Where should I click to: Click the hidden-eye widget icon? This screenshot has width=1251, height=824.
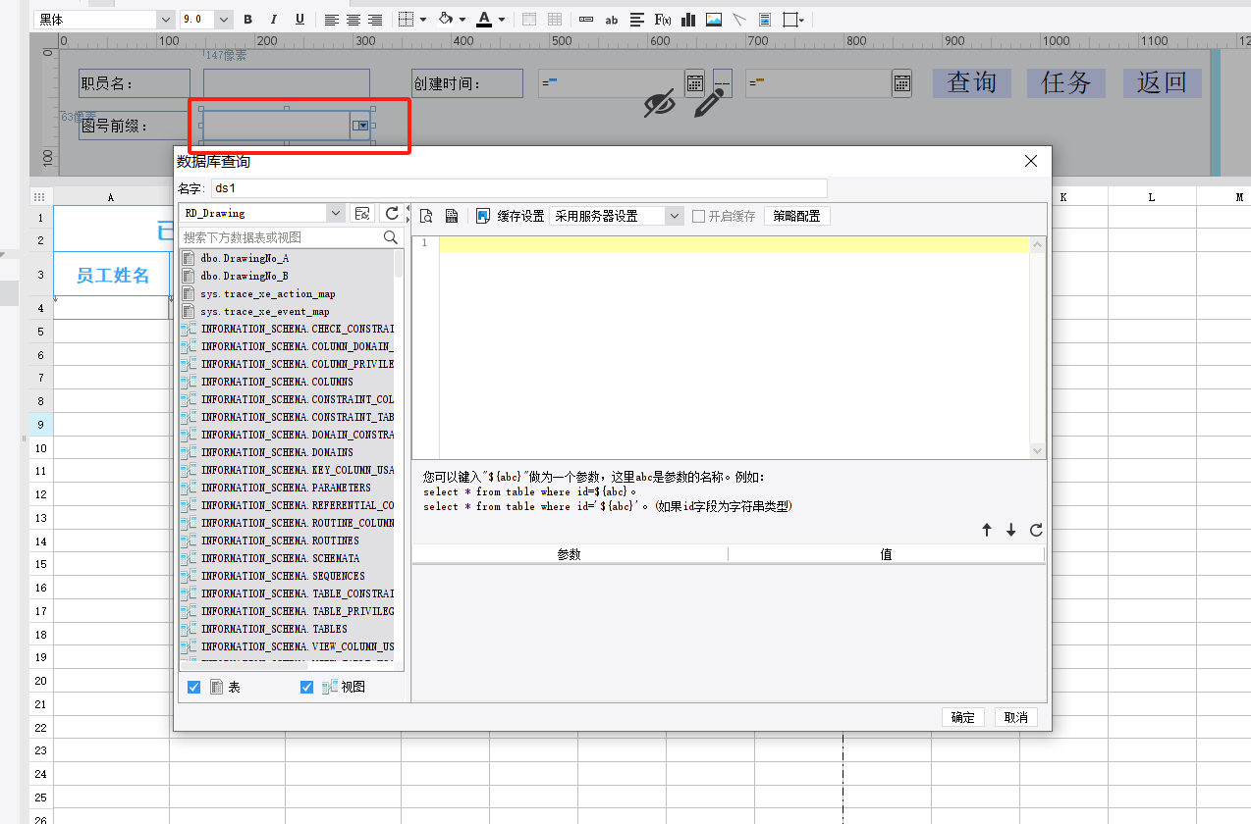660,103
